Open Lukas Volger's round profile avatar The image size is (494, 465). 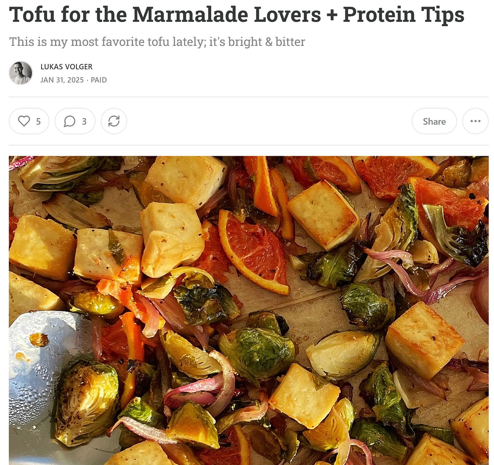click(21, 73)
